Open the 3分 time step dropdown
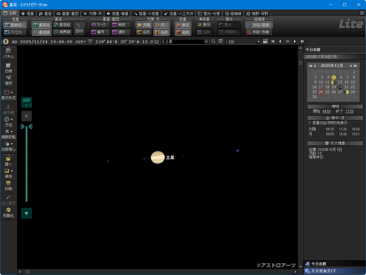The width and height of the screenshot is (366, 275). pyautogui.click(x=259, y=42)
